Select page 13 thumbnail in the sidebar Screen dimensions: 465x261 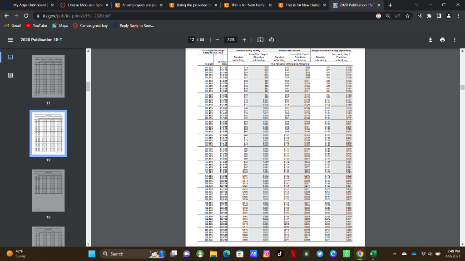tap(49, 191)
